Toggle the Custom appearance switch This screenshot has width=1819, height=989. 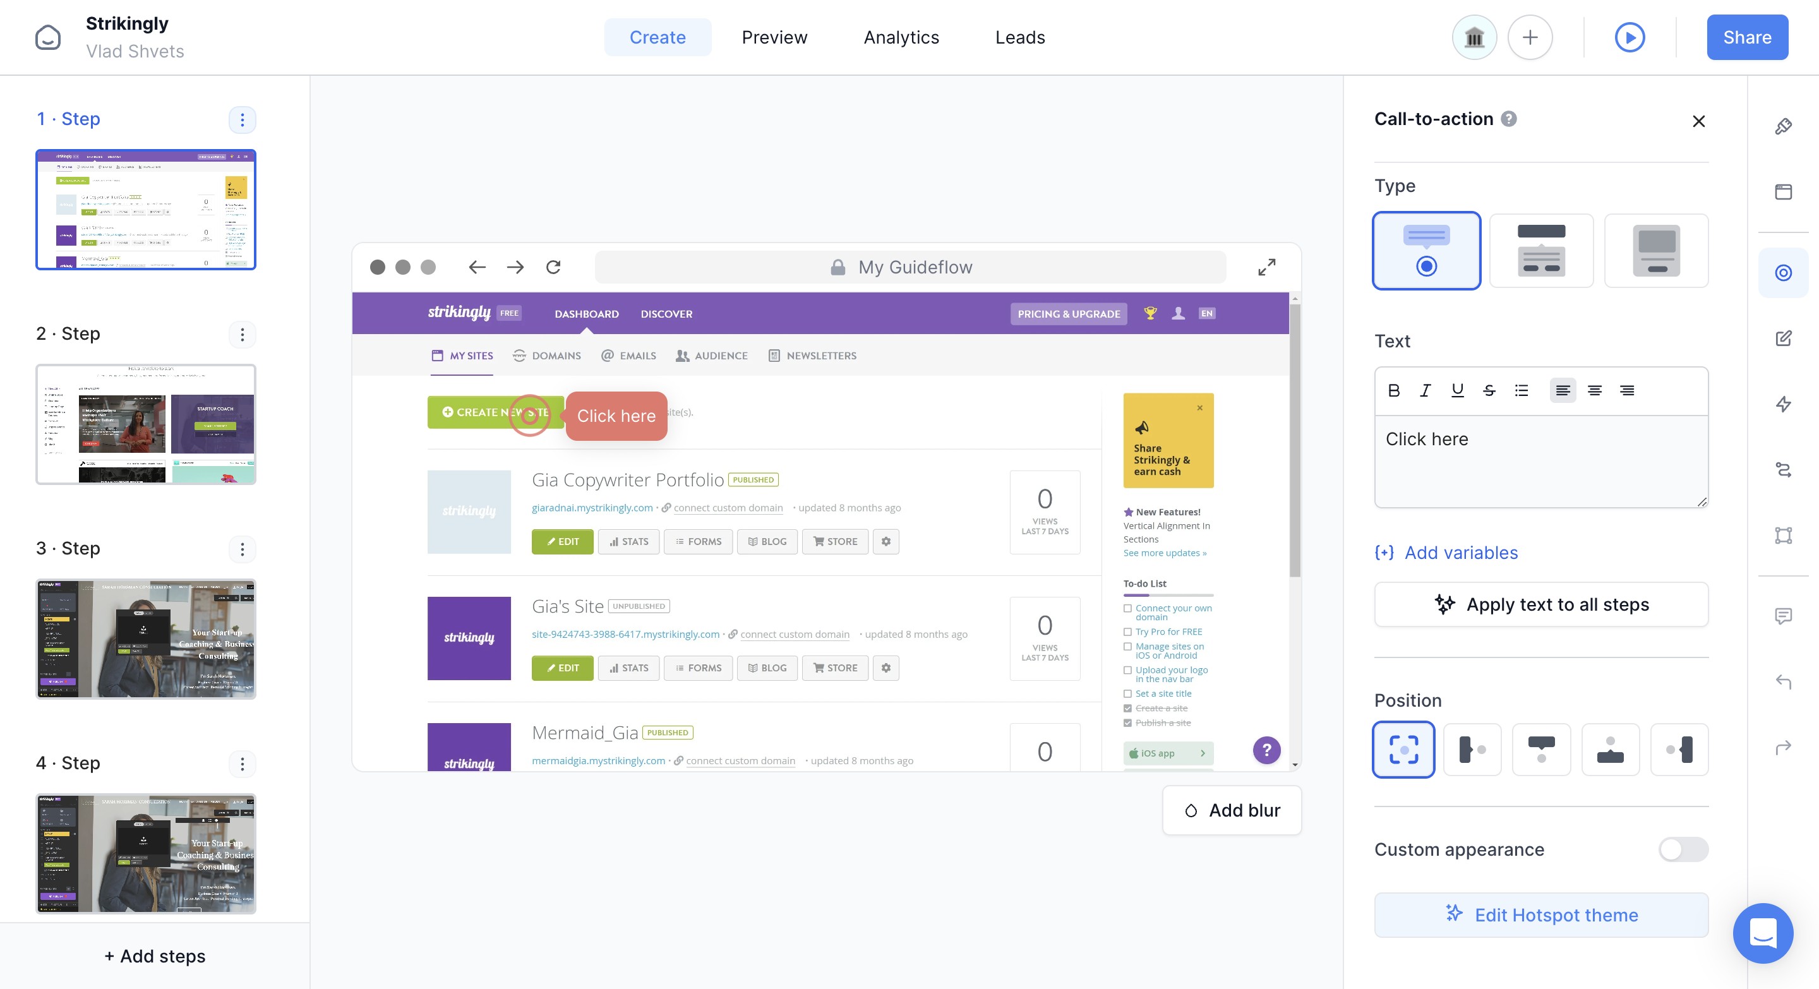[1683, 849]
